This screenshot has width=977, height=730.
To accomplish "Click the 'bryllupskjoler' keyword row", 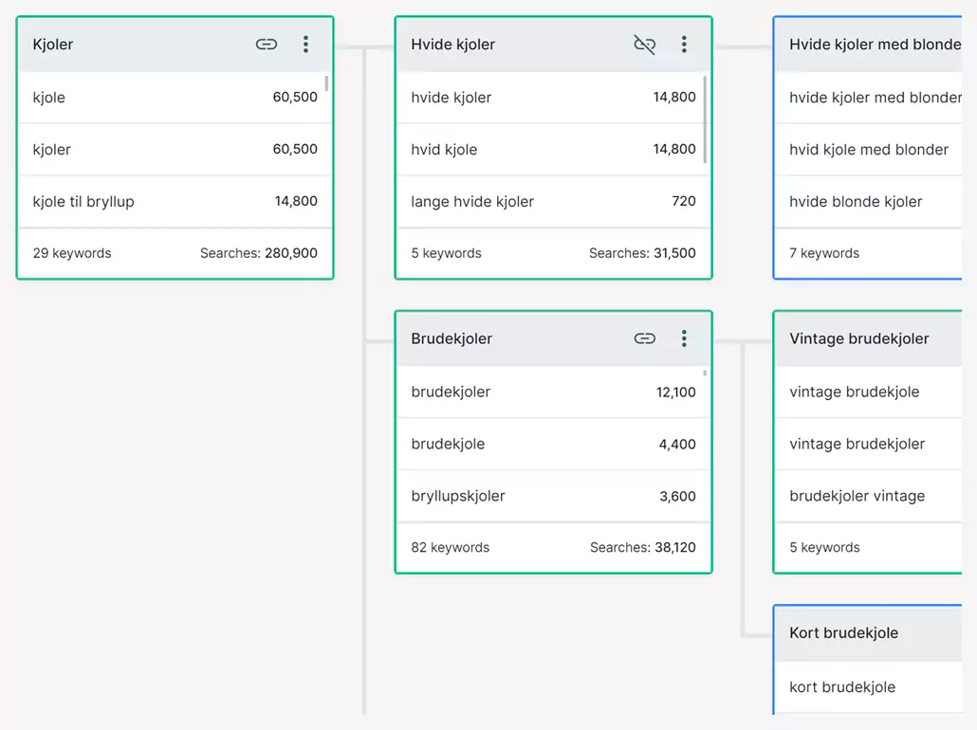I will 552,496.
